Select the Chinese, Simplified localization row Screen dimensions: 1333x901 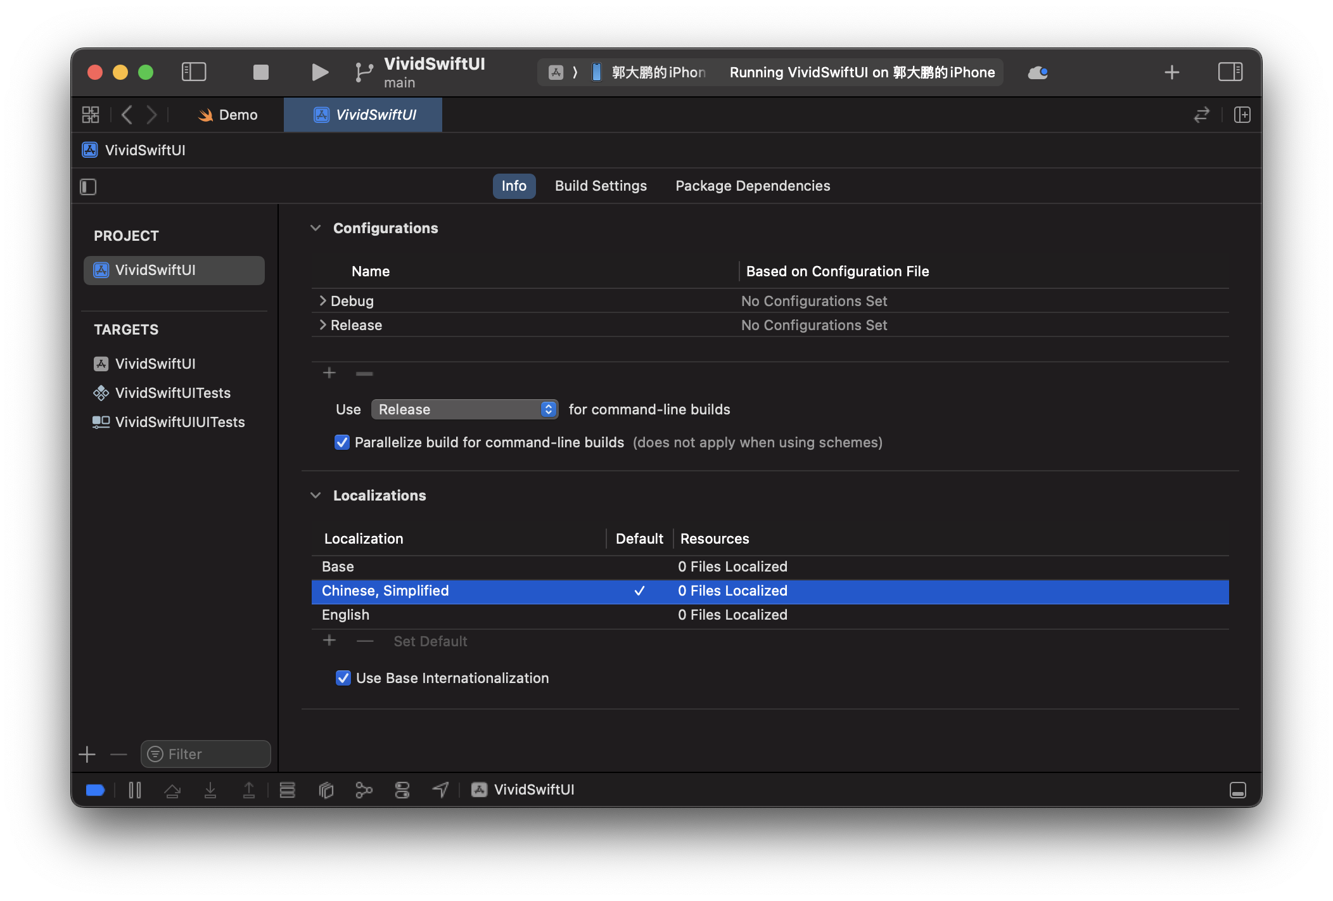770,591
